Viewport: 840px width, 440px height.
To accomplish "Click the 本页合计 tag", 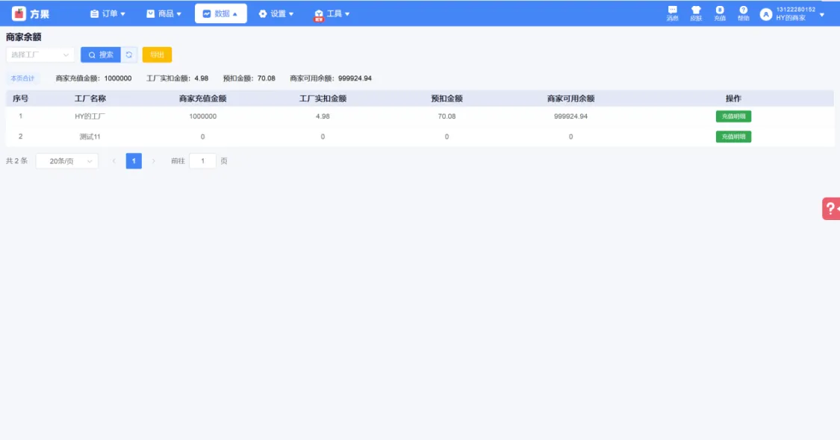I will [x=22, y=78].
